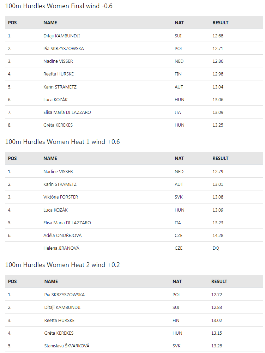Select Ditaji KAMBUNDJI in the Final table

pos(59,36)
